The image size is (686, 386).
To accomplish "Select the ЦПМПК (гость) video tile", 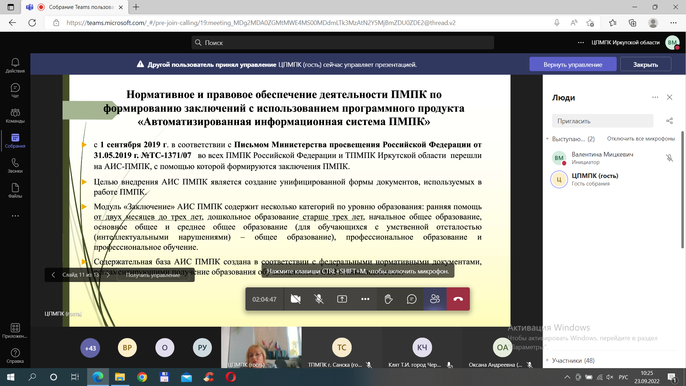I will 261,347.
